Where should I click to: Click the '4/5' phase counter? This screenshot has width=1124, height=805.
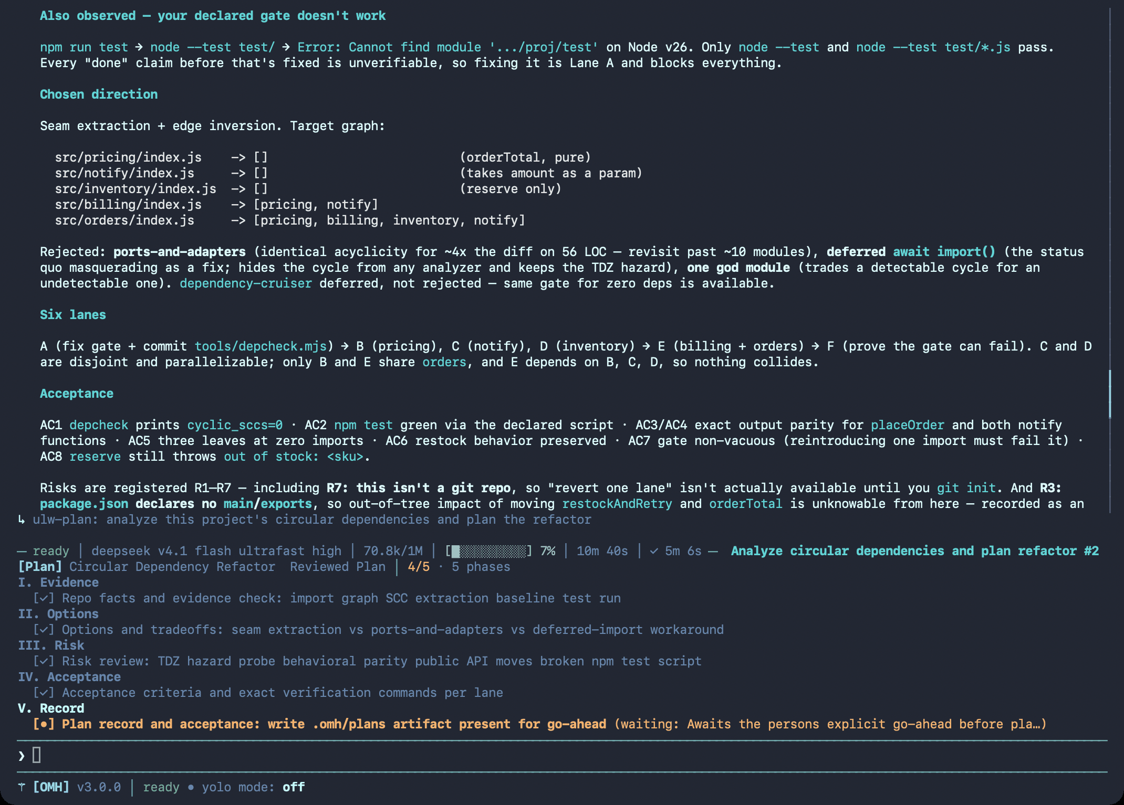pos(419,567)
